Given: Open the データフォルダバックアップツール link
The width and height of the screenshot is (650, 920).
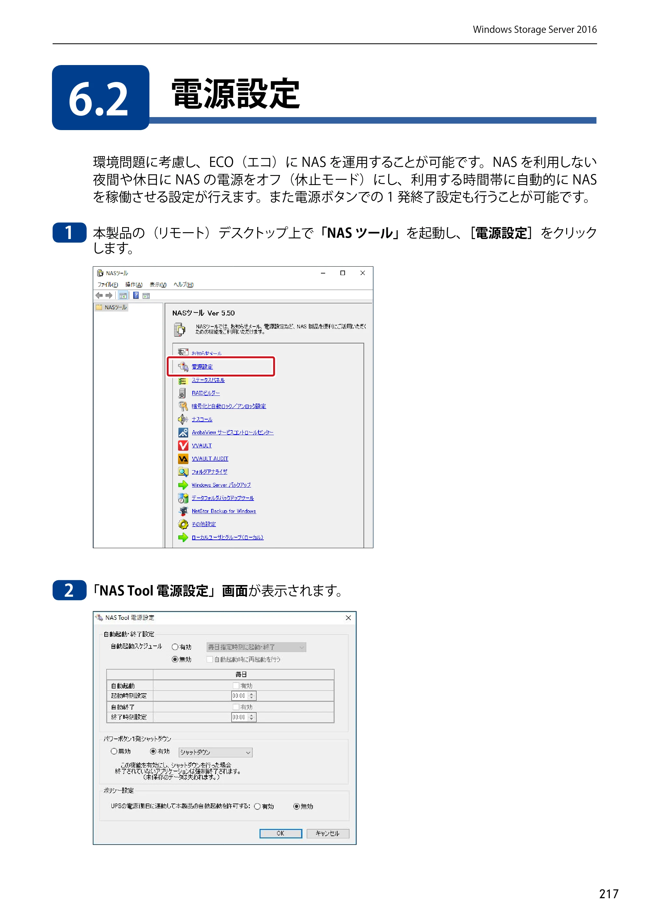Looking at the screenshot, I should [223, 498].
